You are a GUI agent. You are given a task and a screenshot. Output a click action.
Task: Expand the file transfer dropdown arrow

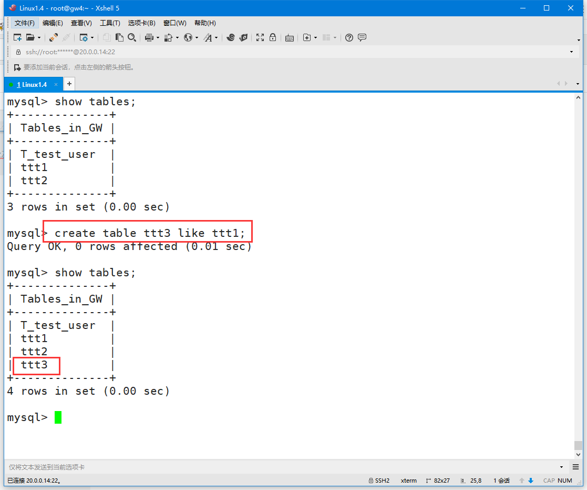click(x=177, y=37)
